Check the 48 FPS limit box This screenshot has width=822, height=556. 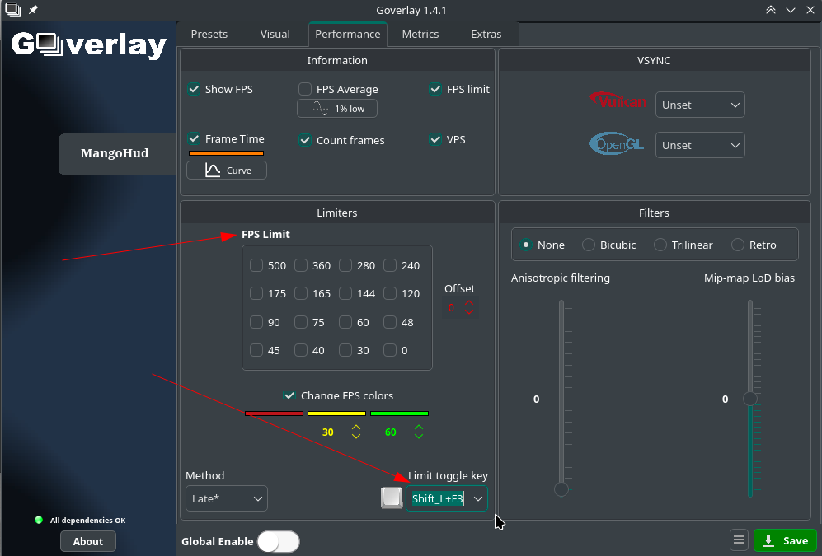click(x=390, y=322)
